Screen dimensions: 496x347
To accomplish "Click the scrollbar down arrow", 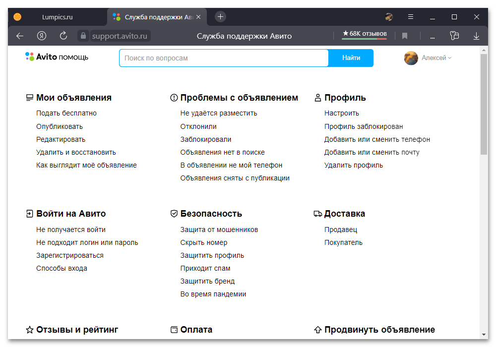I will point(484,334).
